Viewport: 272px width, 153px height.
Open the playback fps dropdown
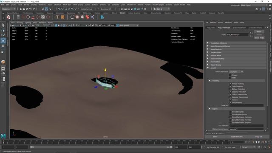tap(249, 147)
